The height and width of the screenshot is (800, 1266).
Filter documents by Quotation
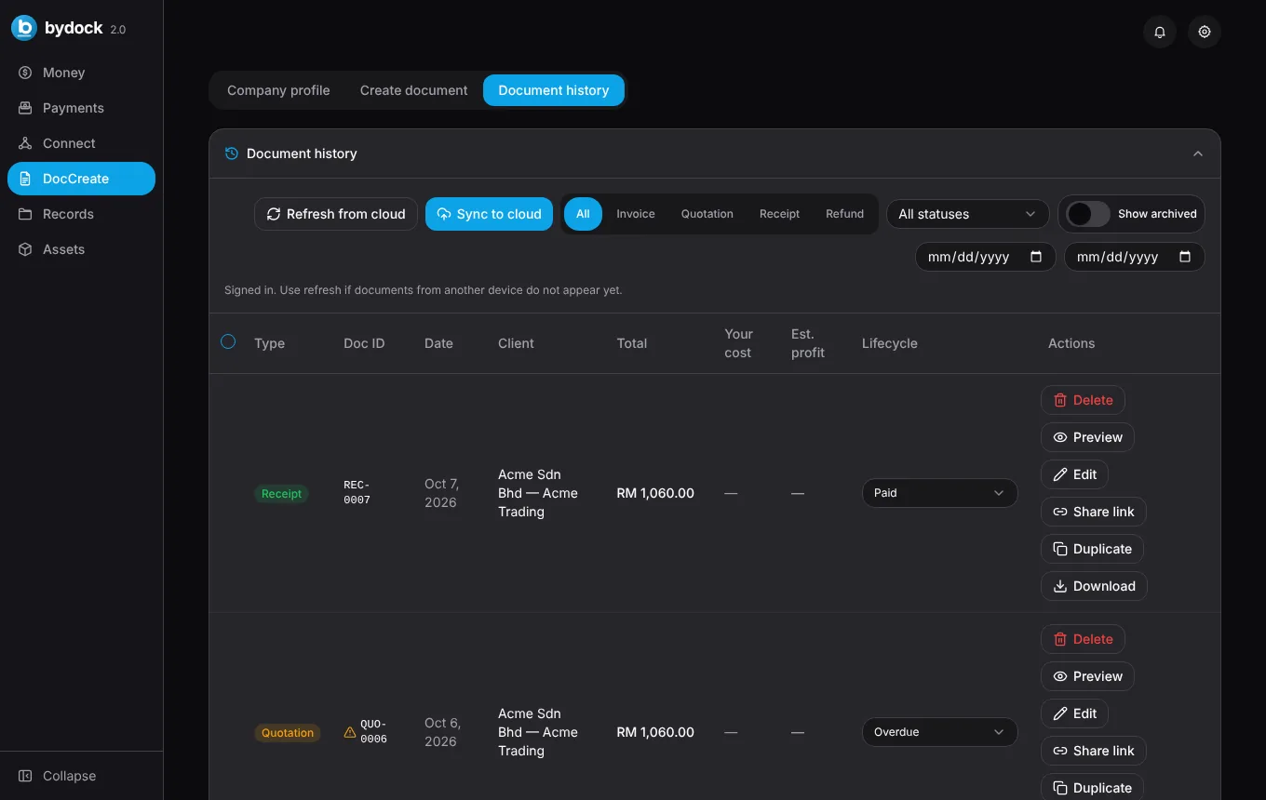tap(707, 214)
